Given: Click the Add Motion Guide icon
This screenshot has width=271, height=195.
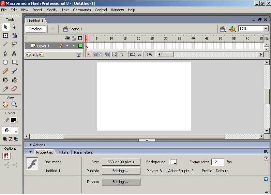Looking at the screenshot, I should point(35,55).
